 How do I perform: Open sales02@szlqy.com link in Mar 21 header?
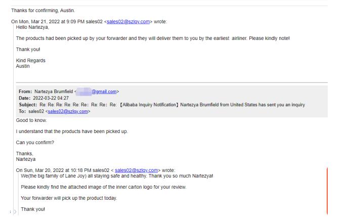[128, 22]
